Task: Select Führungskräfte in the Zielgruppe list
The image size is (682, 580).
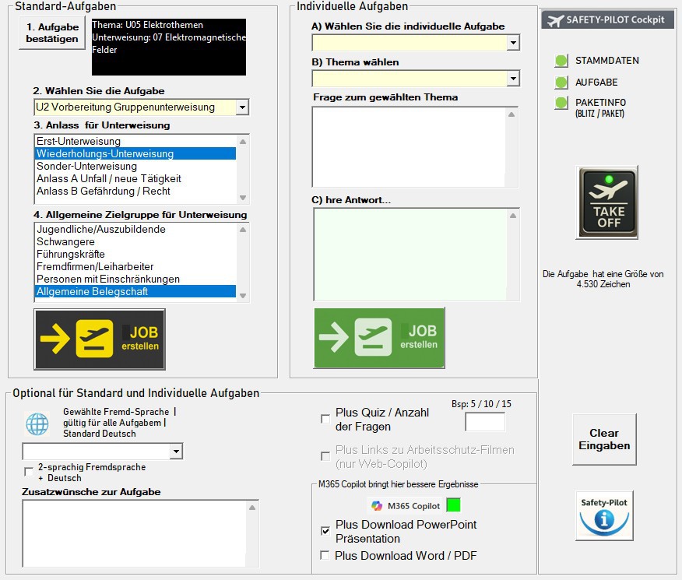Action: tap(70, 254)
